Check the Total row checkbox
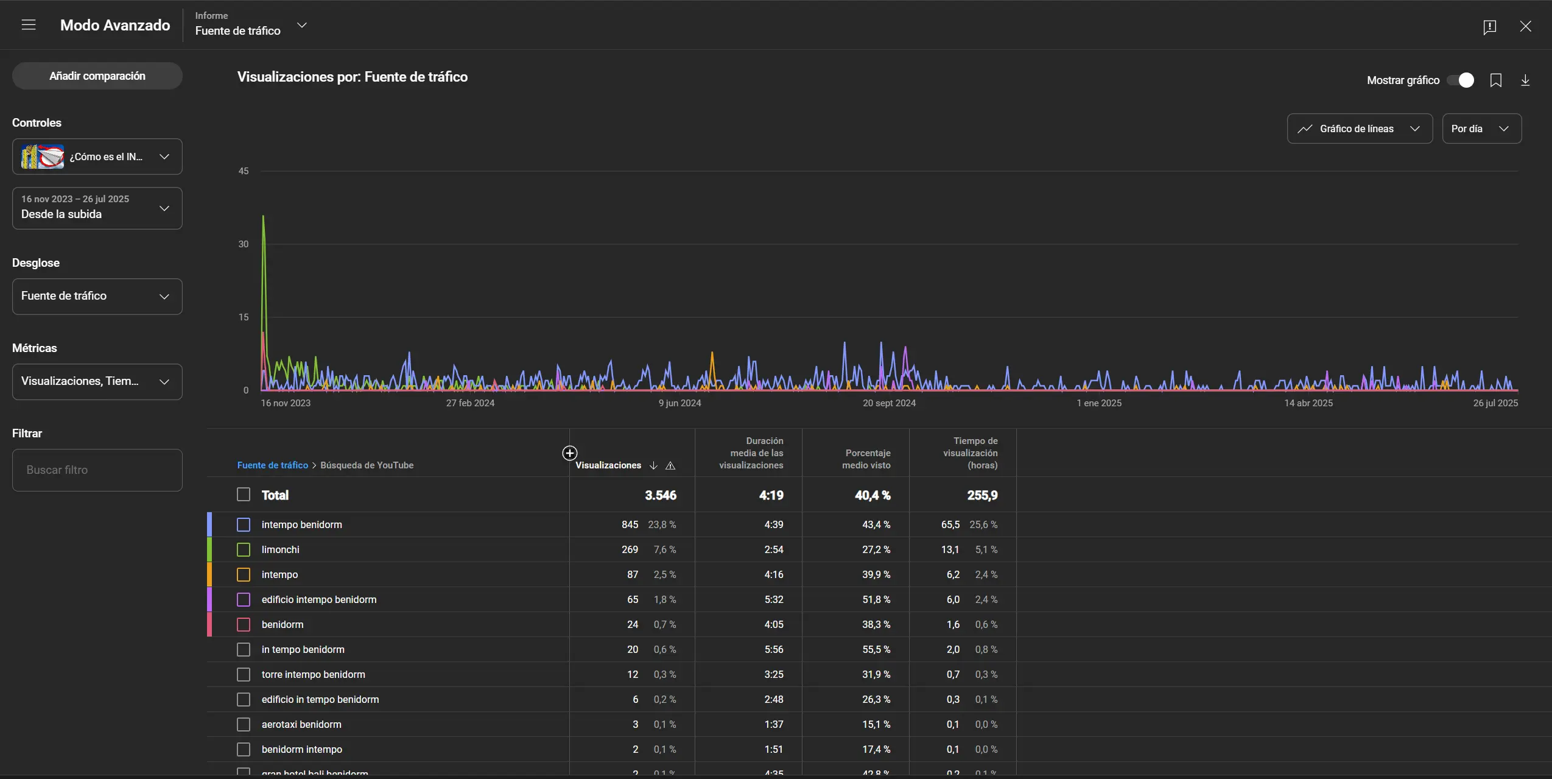 pyautogui.click(x=244, y=495)
